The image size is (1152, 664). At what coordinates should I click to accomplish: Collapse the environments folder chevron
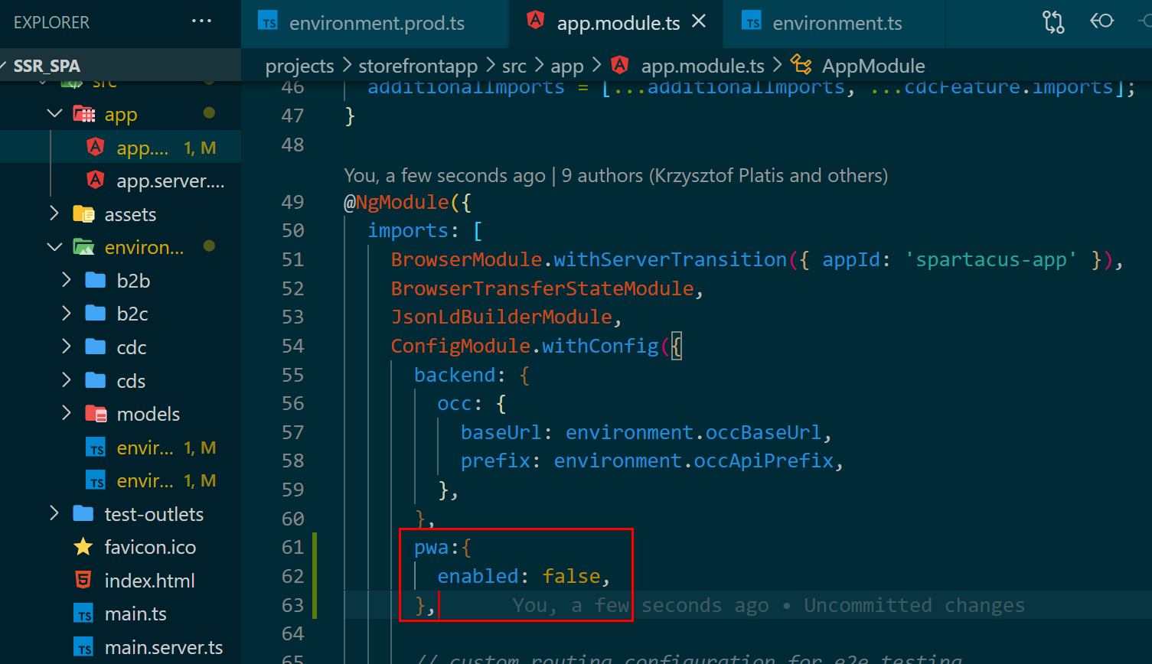click(54, 247)
